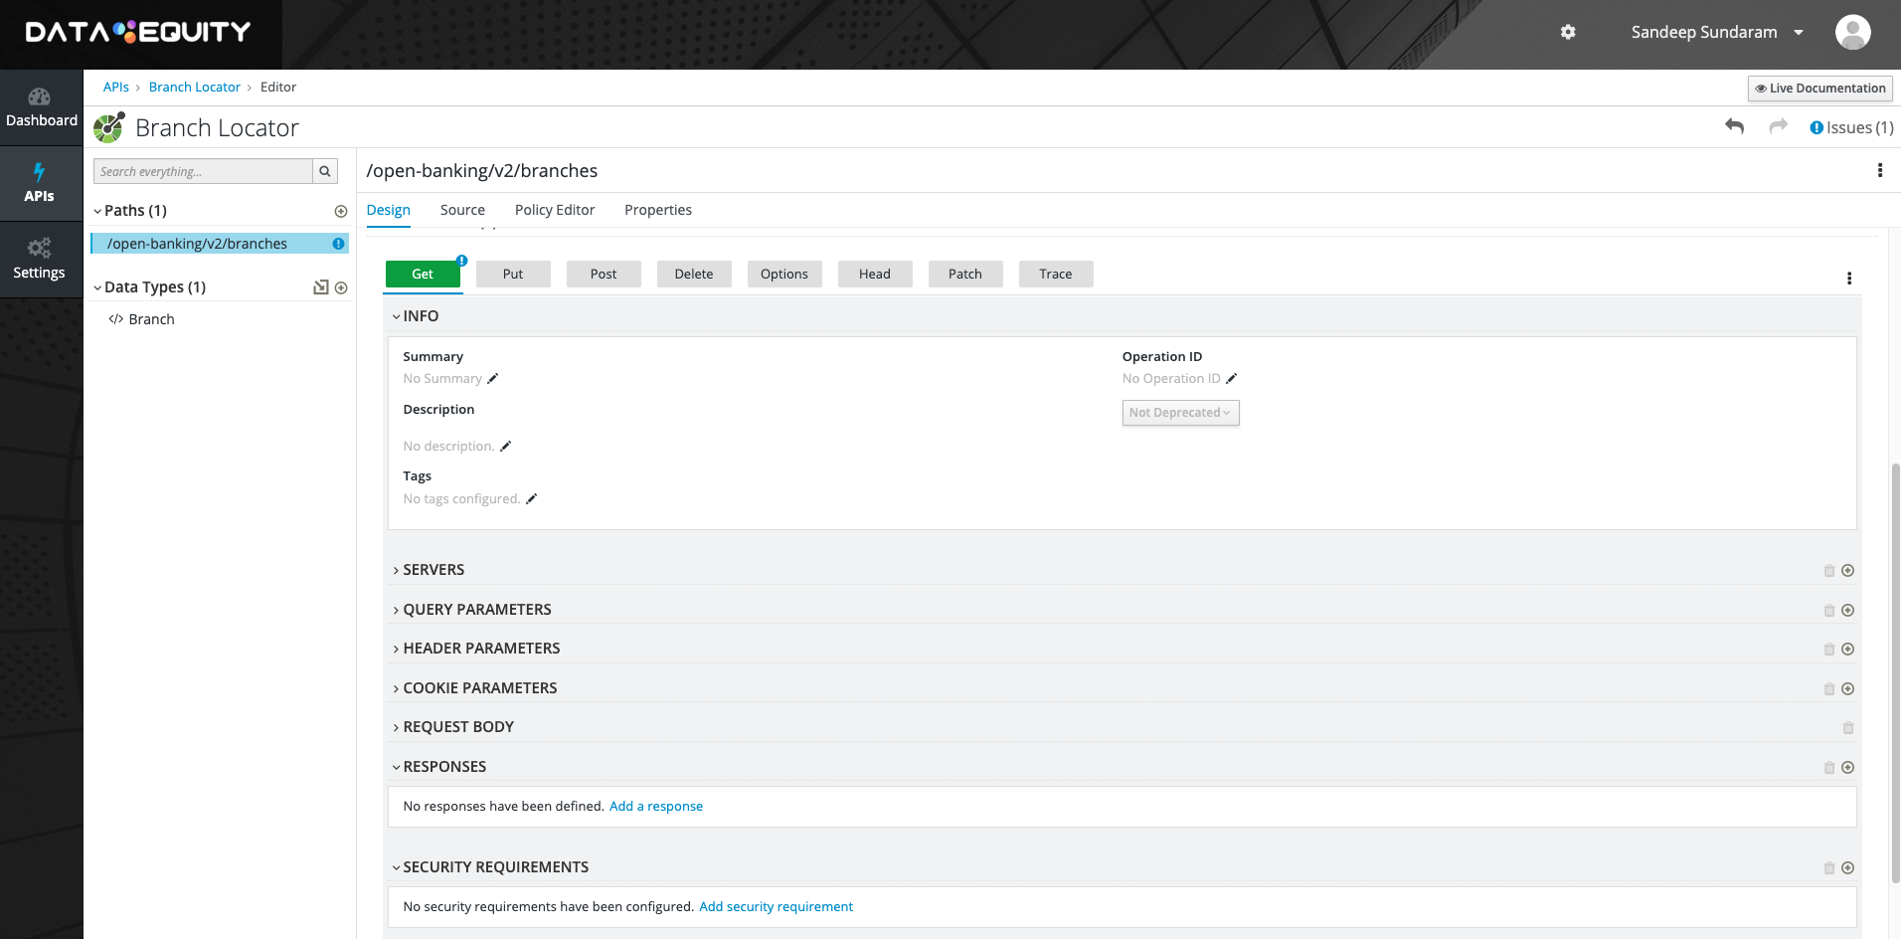Delete header parameters trash icon
This screenshot has height=939, width=1901.
(x=1828, y=649)
